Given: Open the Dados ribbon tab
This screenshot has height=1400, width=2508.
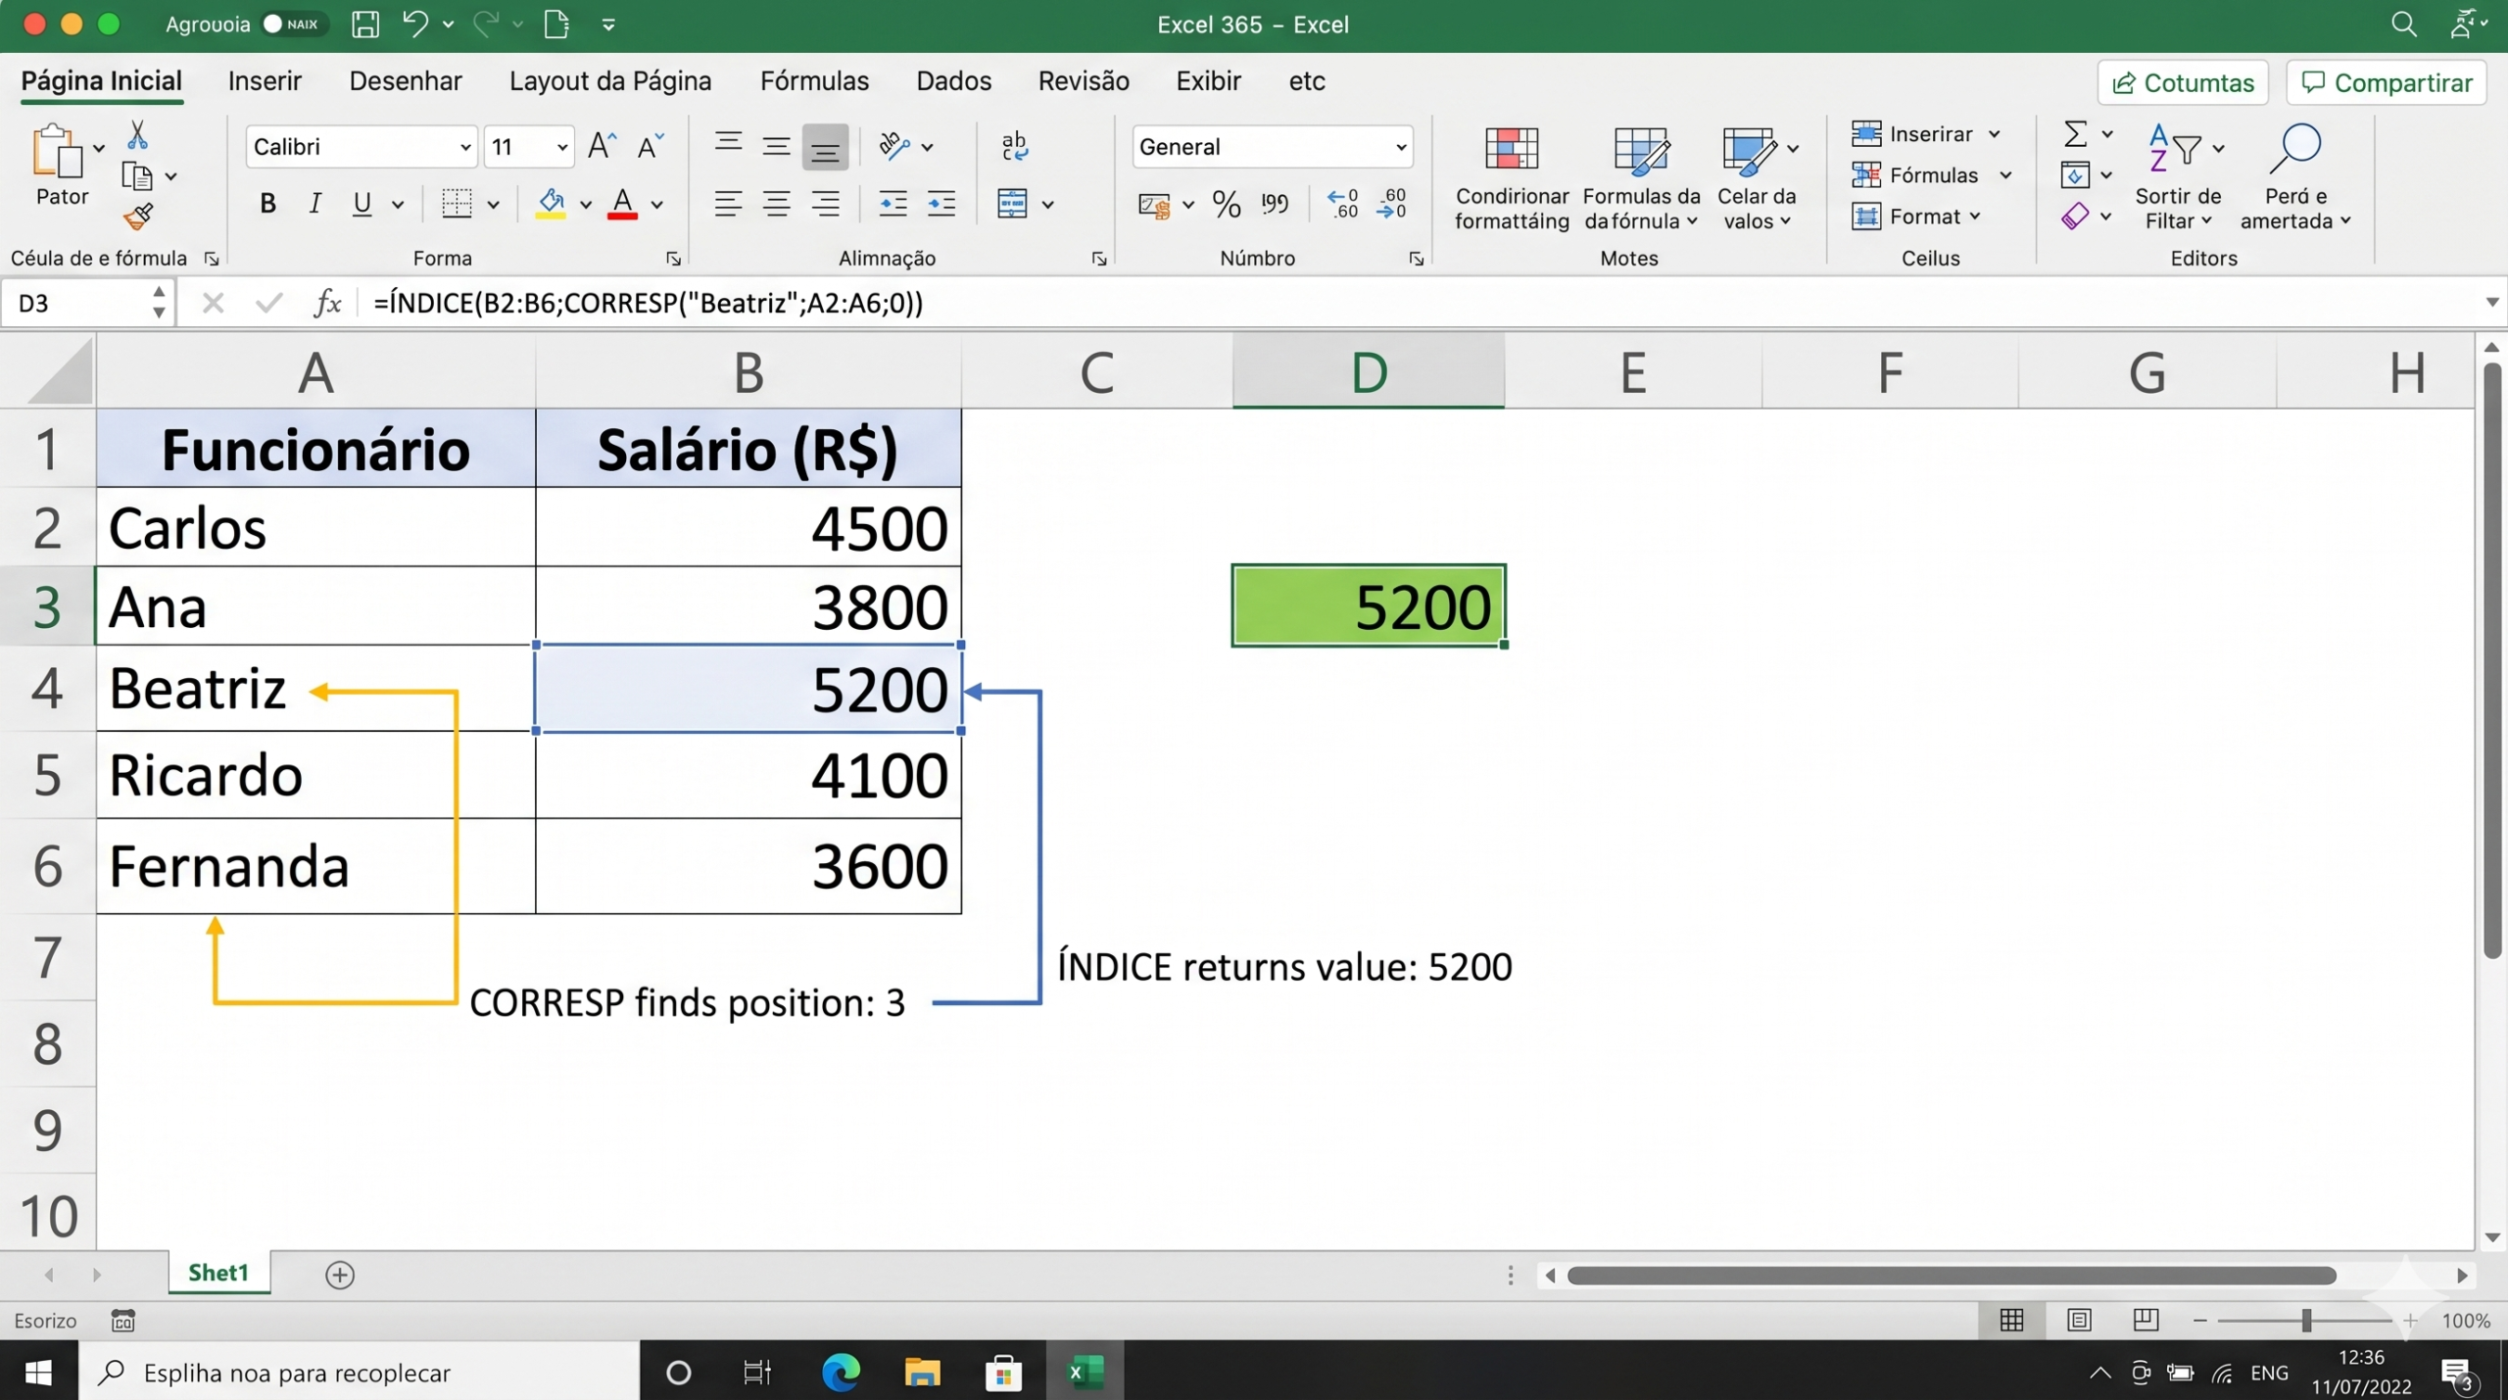Looking at the screenshot, I should click(x=953, y=81).
